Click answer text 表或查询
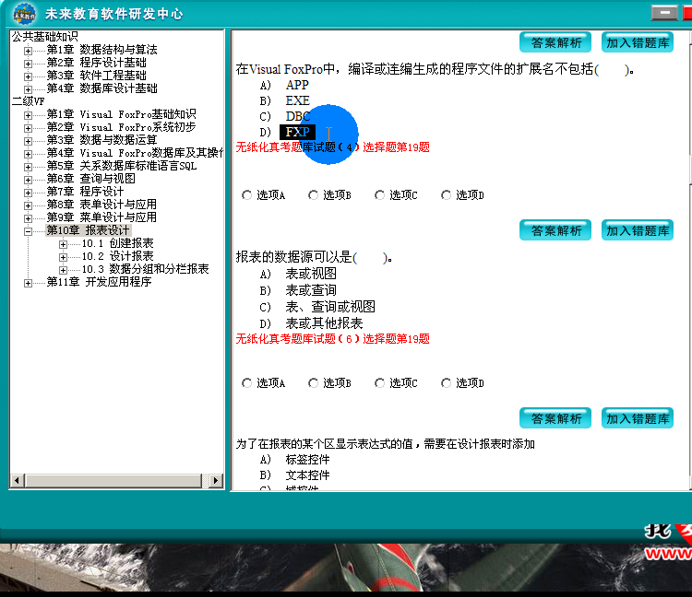692x598 pixels. [x=311, y=290]
